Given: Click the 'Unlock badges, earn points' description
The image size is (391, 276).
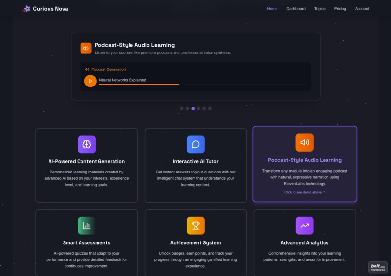Looking at the screenshot, I should (x=195, y=259).
